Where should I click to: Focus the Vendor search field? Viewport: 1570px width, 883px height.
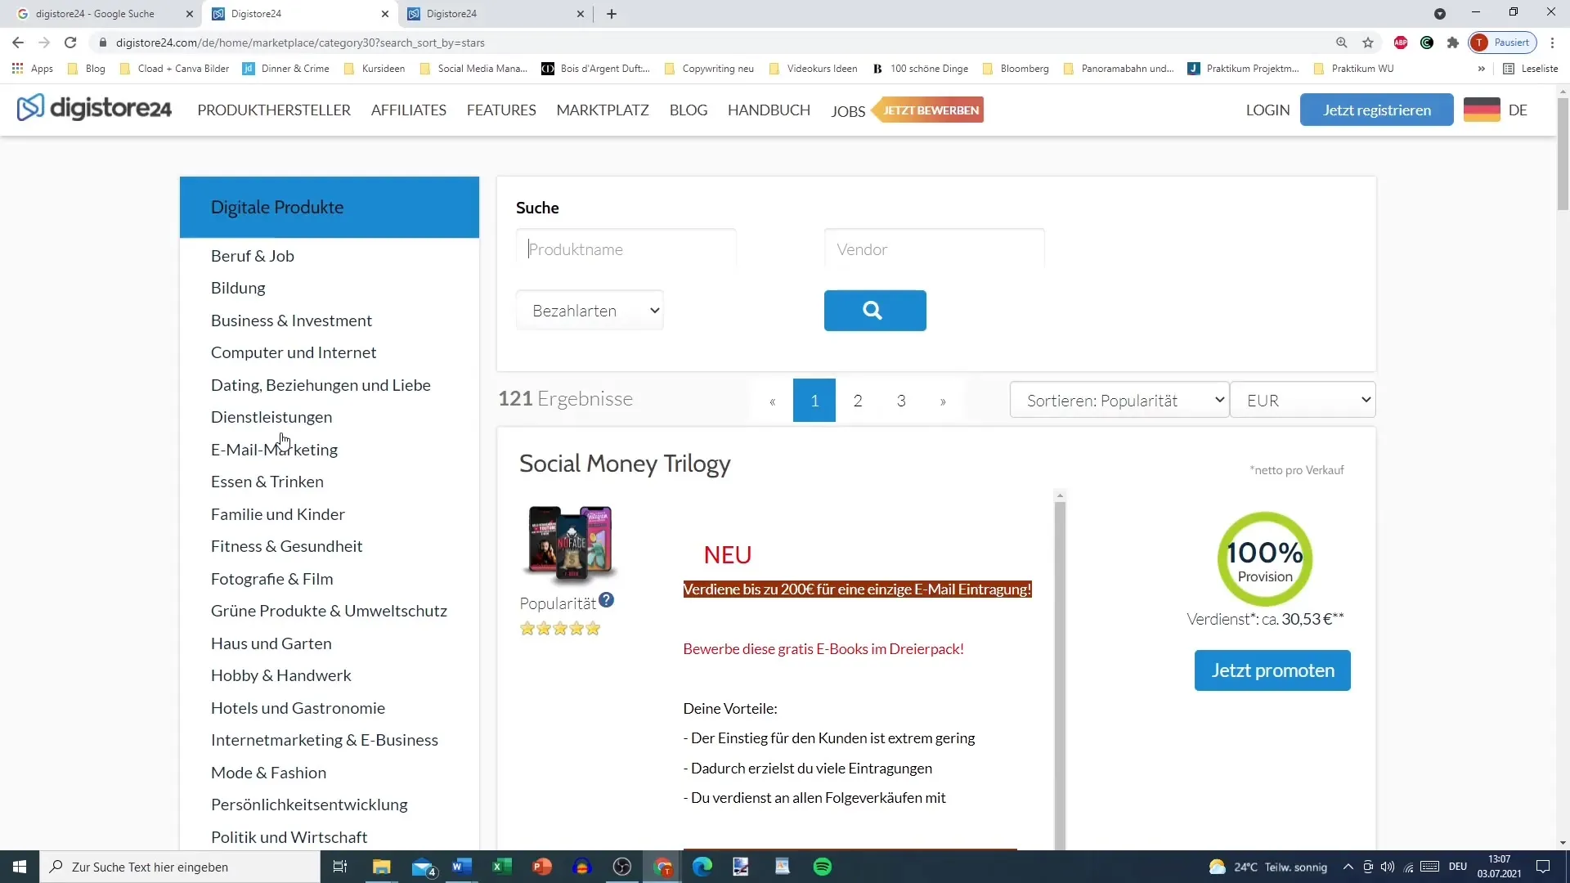tap(934, 249)
